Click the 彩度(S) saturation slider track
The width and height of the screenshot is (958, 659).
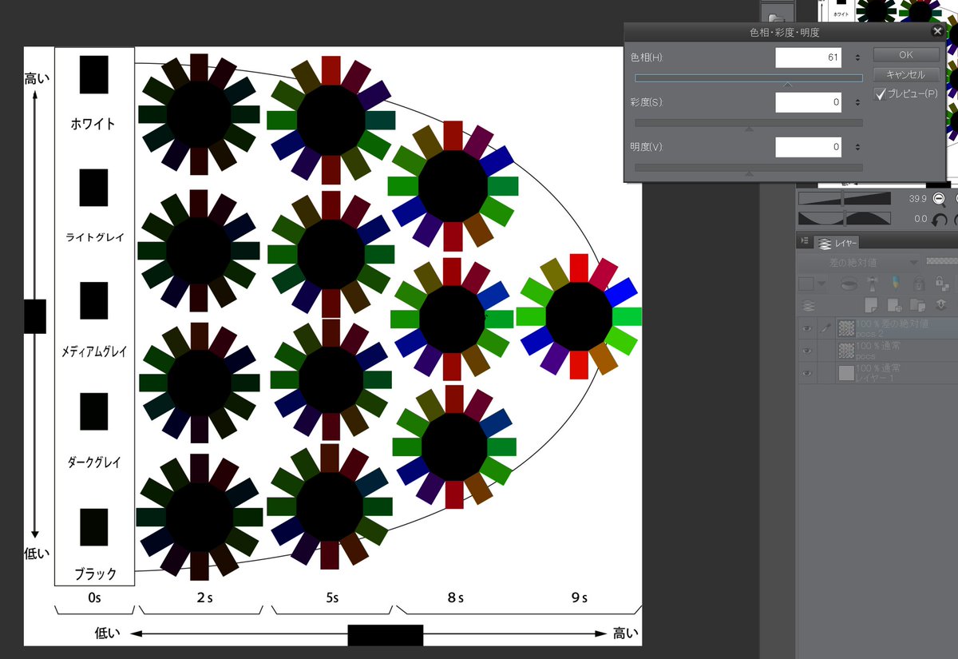(x=749, y=123)
